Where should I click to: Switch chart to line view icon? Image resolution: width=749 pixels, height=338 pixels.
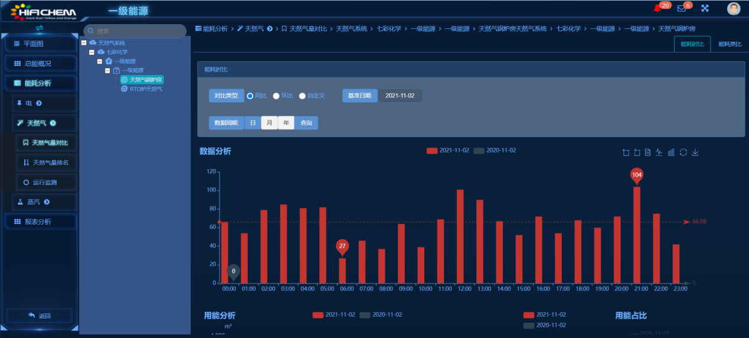pyautogui.click(x=659, y=152)
